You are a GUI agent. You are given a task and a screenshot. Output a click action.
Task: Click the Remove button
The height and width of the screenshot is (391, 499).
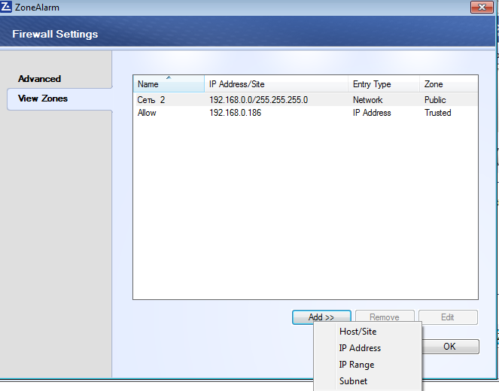point(385,317)
